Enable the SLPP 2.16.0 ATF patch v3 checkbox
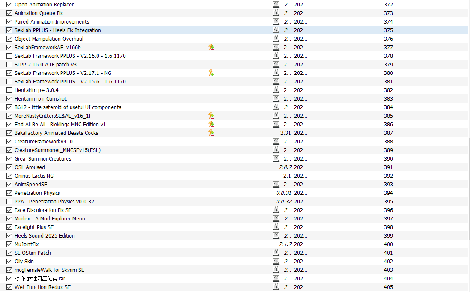This screenshot has height=292, width=470. tap(9, 65)
